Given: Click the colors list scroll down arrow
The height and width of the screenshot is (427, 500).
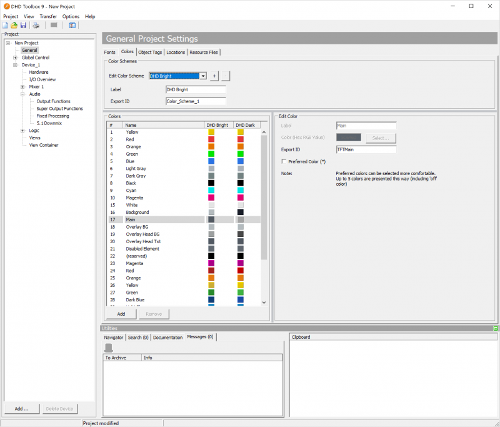Looking at the screenshot, I should pos(264,303).
